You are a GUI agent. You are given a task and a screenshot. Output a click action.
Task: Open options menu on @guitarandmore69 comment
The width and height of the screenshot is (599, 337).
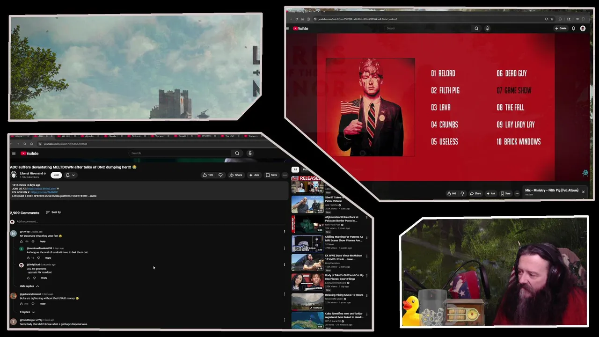pyautogui.click(x=284, y=294)
